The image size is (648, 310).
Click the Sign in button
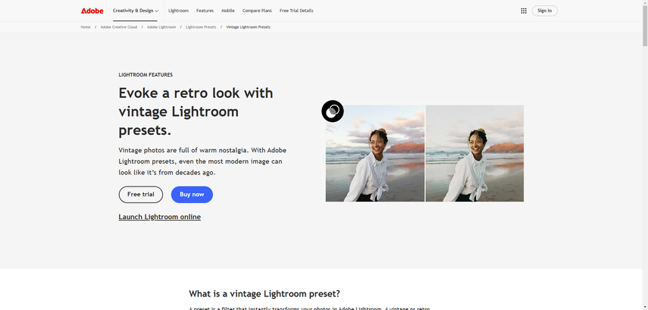click(544, 11)
